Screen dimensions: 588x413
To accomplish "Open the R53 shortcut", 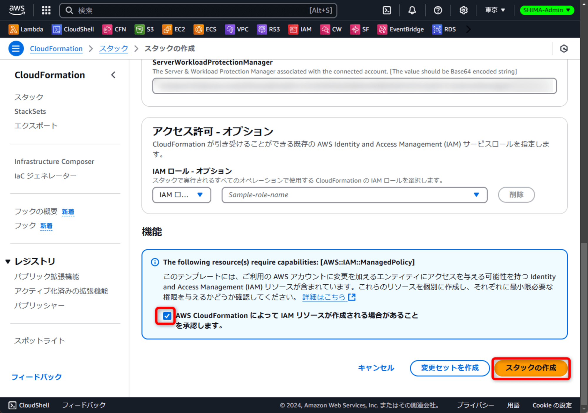I will pyautogui.click(x=268, y=29).
